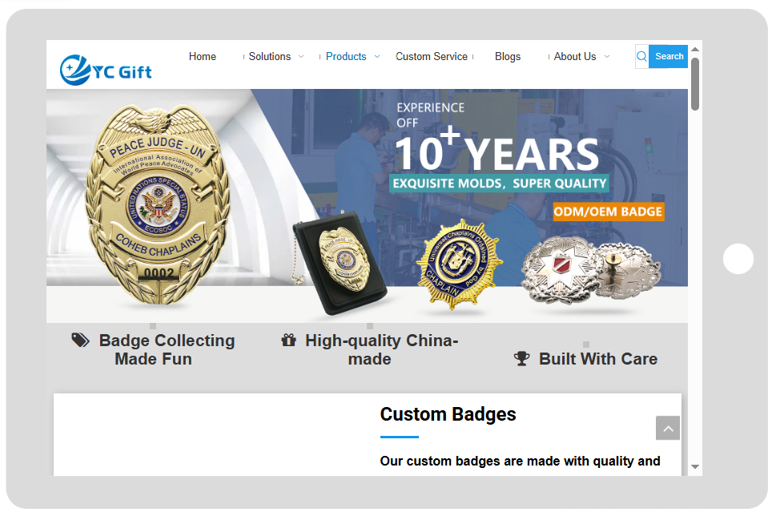This screenshot has width=776, height=512.
Task: Open the Custom Service menu item
Action: click(432, 56)
